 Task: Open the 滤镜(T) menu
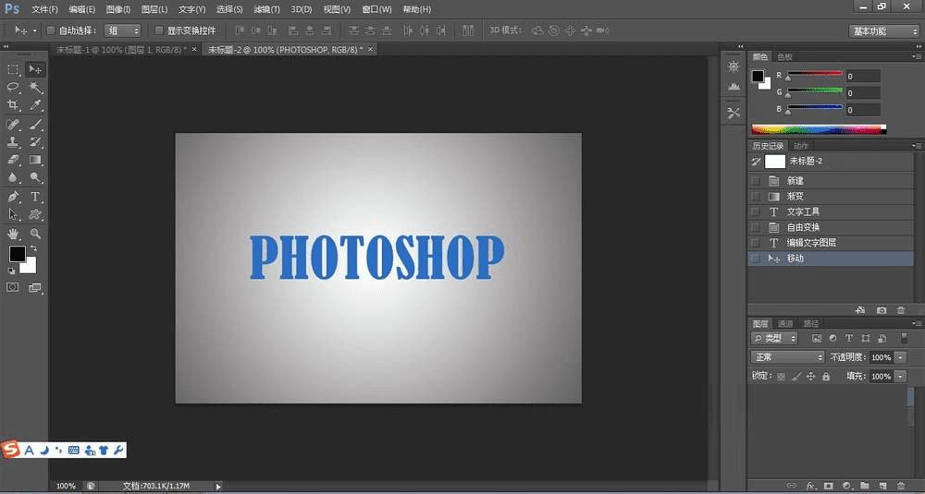click(266, 9)
